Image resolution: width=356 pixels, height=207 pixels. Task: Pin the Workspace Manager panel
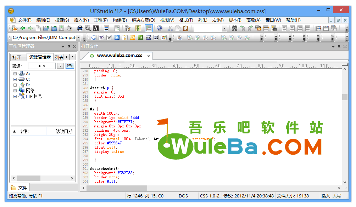(69, 47)
